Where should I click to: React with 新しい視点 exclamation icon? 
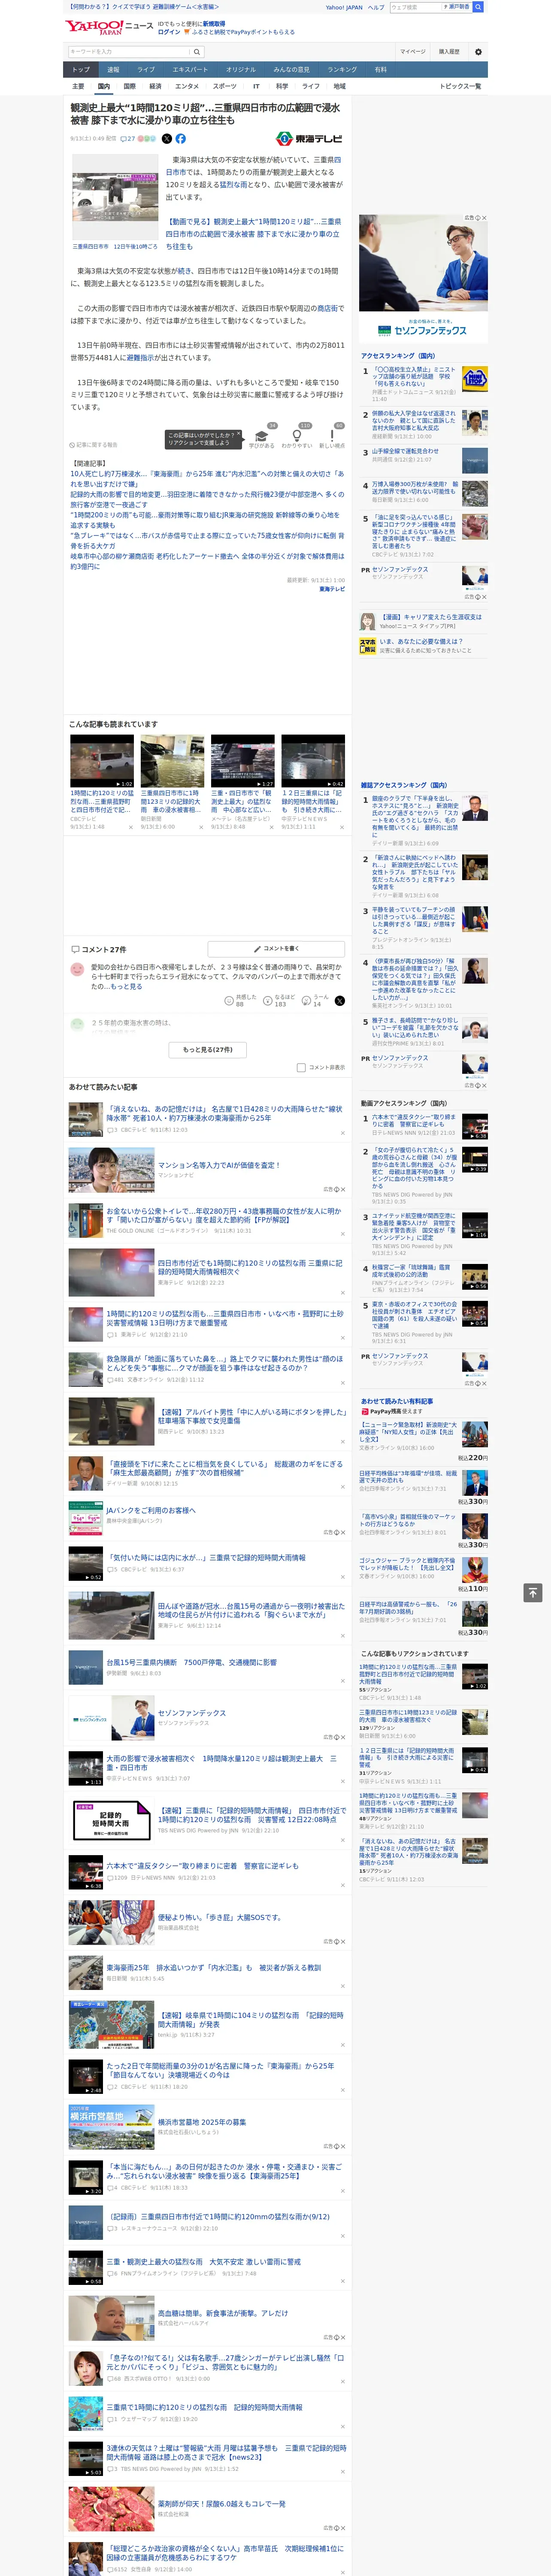[x=332, y=437]
